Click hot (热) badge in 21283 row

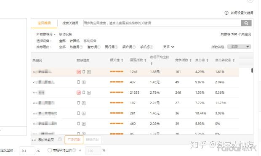click(x=79, y=93)
